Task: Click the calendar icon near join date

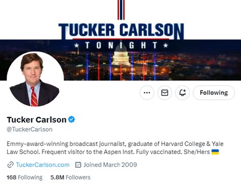Action: 78,165
